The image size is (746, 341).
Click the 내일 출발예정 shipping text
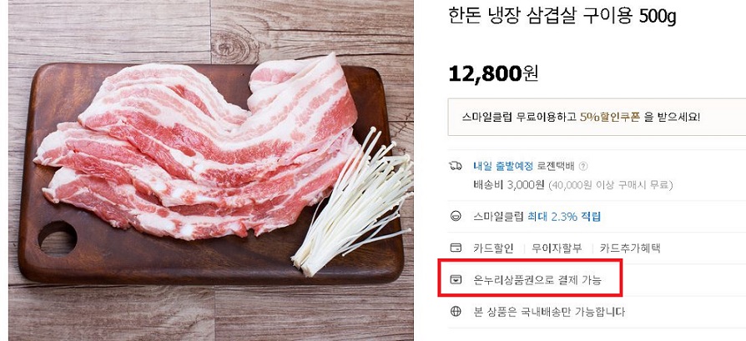pos(503,167)
